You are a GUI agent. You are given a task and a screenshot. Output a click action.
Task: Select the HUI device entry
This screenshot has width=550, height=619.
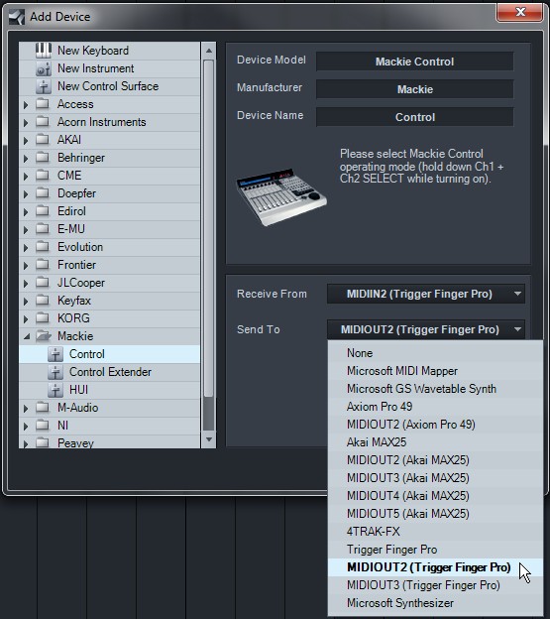(110, 390)
